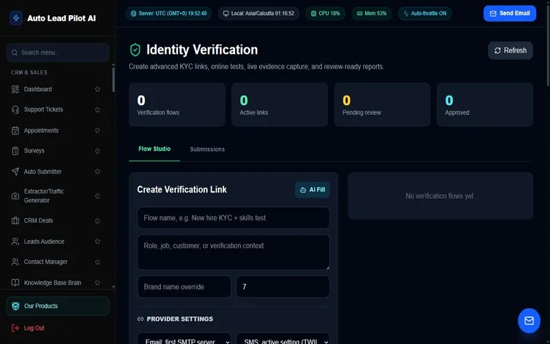This screenshot has height=344, width=550.
Task: Click the Extractor camera icon
Action: [15, 196]
